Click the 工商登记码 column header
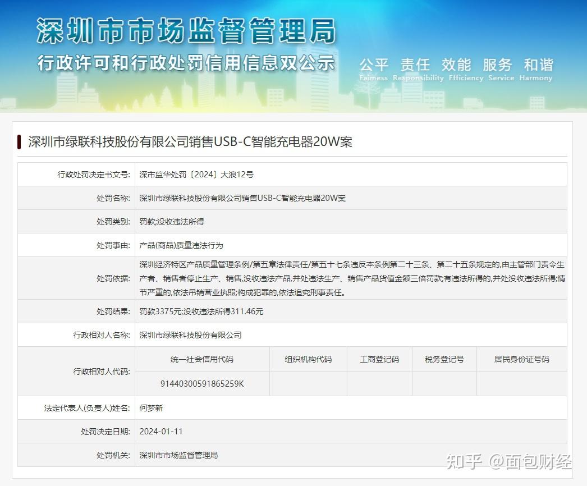587x486 pixels. point(379,359)
